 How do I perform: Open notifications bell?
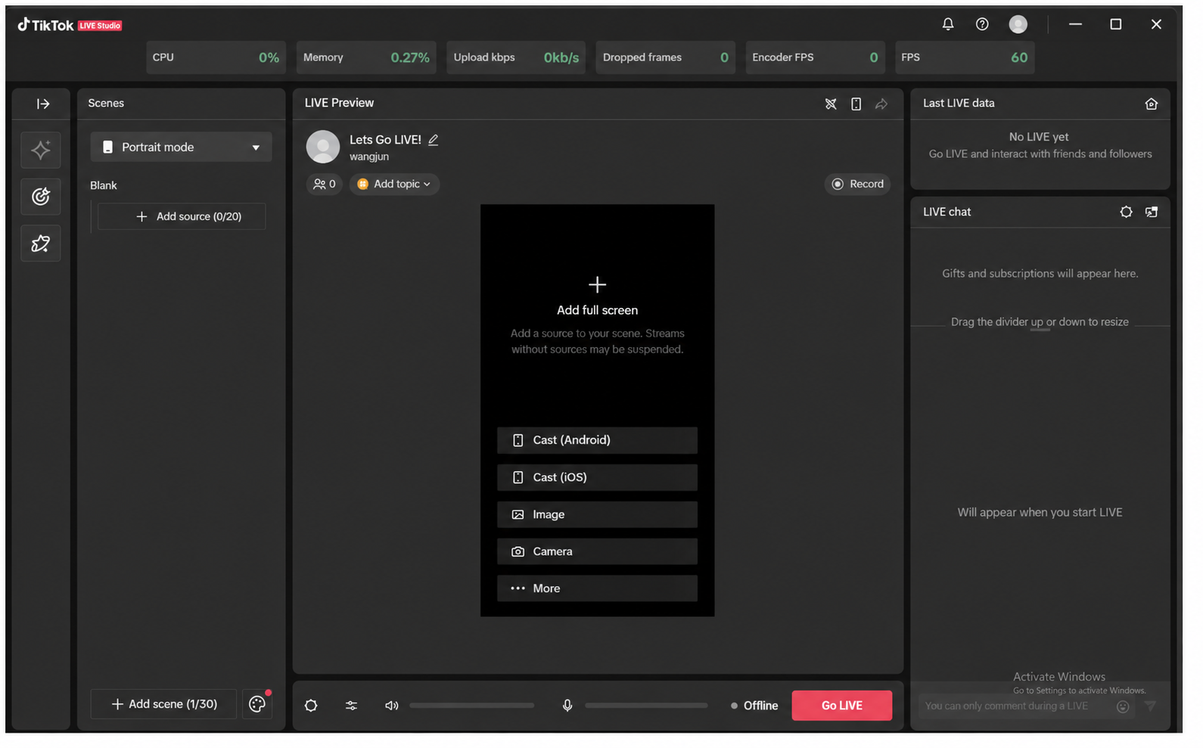[948, 24]
